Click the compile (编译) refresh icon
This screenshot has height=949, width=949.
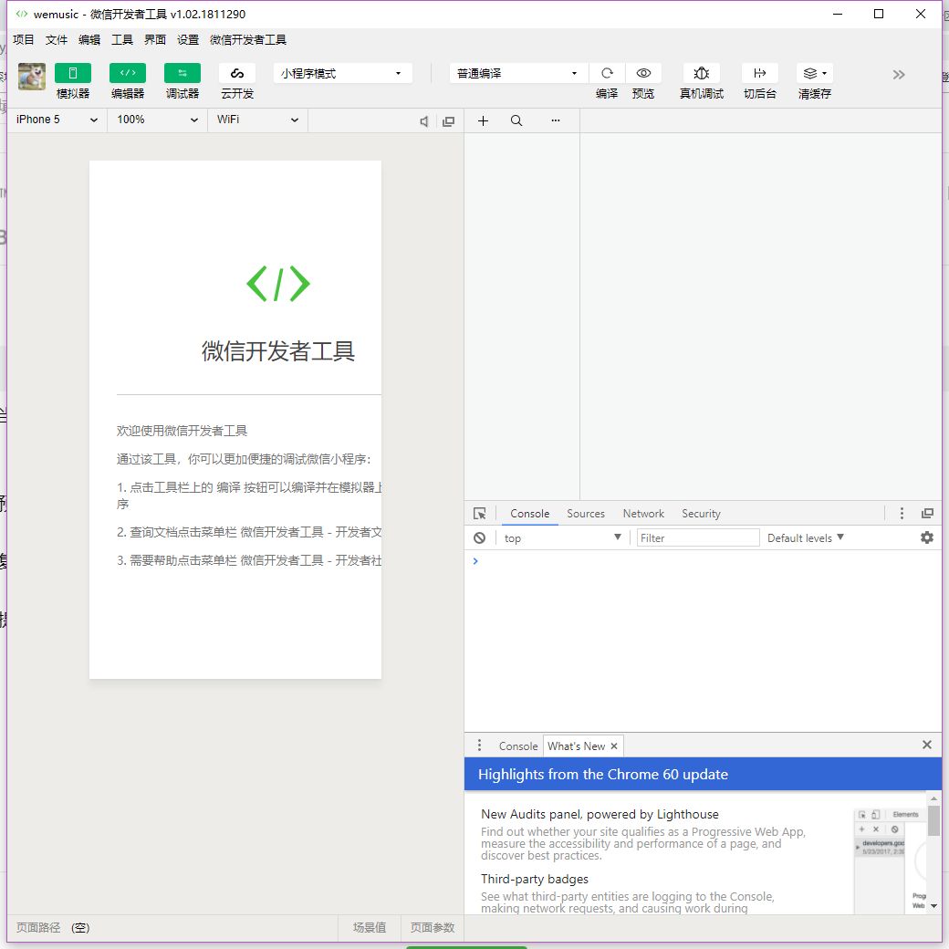pos(607,73)
